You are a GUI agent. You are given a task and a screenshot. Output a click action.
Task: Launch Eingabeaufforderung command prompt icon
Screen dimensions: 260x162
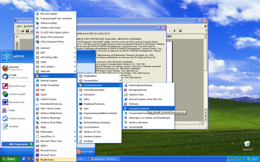coord(81,104)
